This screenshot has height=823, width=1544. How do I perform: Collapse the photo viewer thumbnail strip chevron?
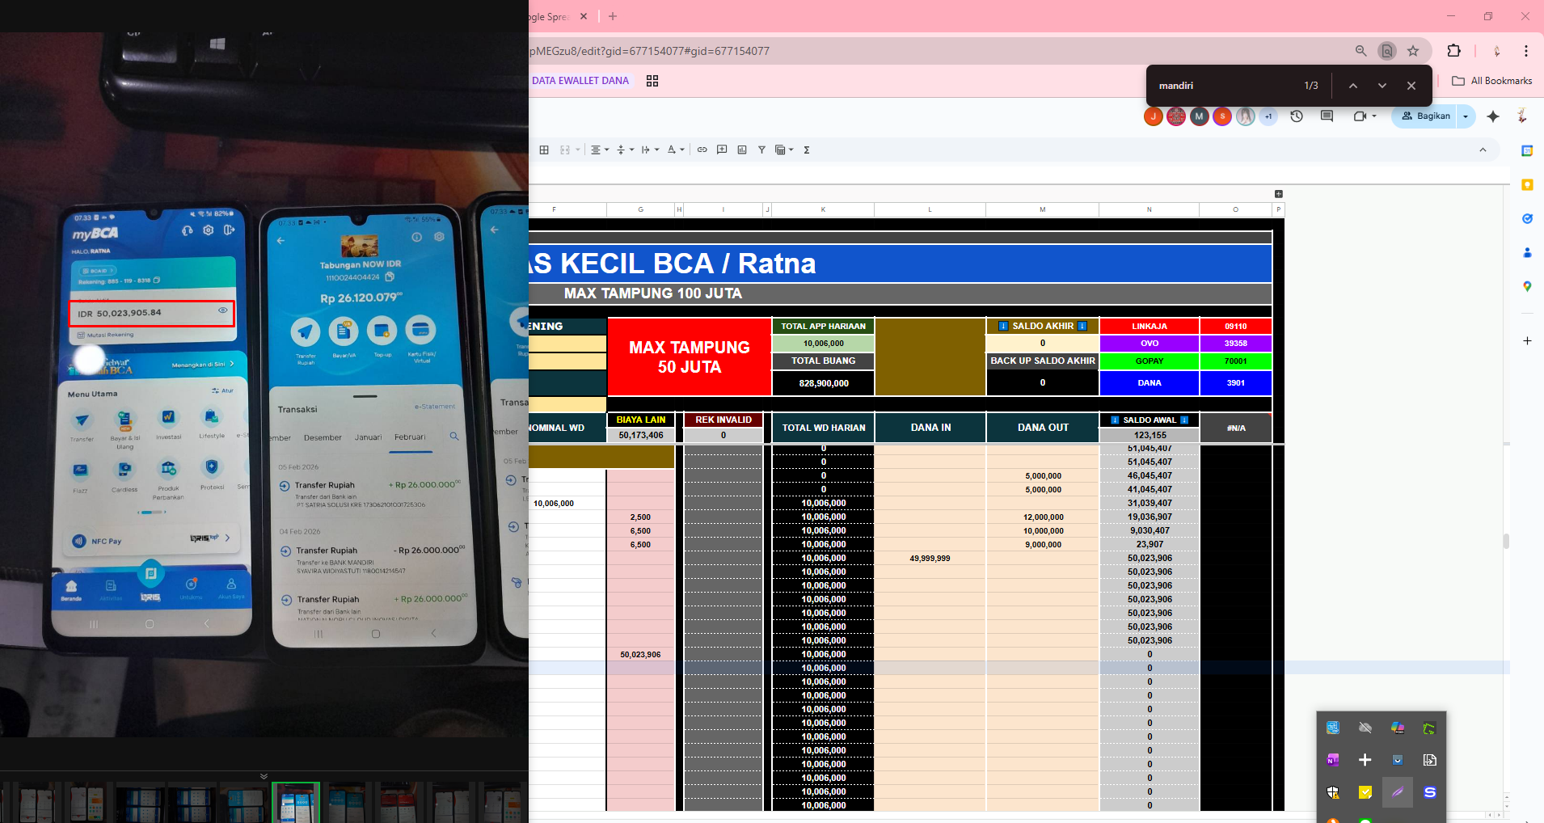pyautogui.click(x=264, y=776)
